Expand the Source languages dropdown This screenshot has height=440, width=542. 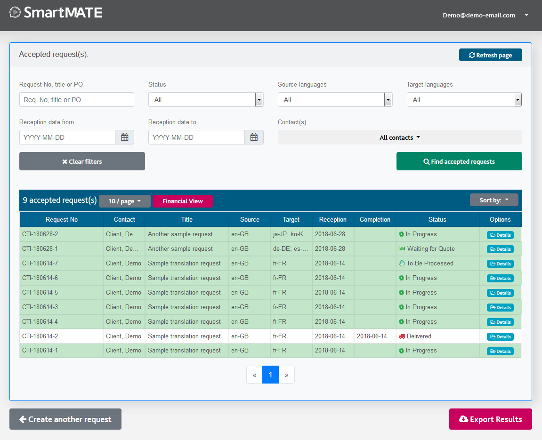coord(335,100)
